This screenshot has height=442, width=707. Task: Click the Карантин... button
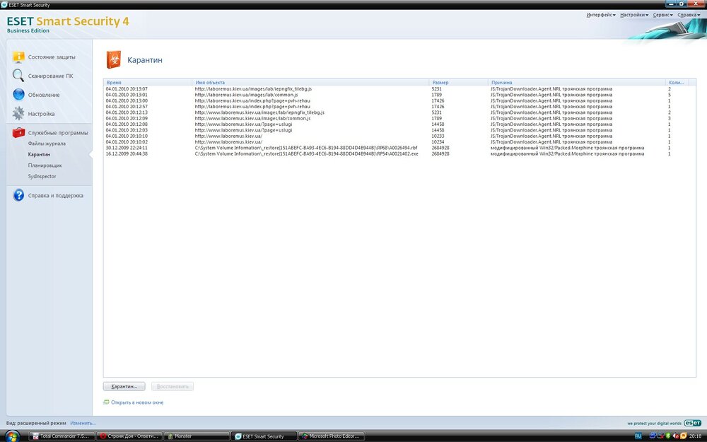(x=124, y=387)
